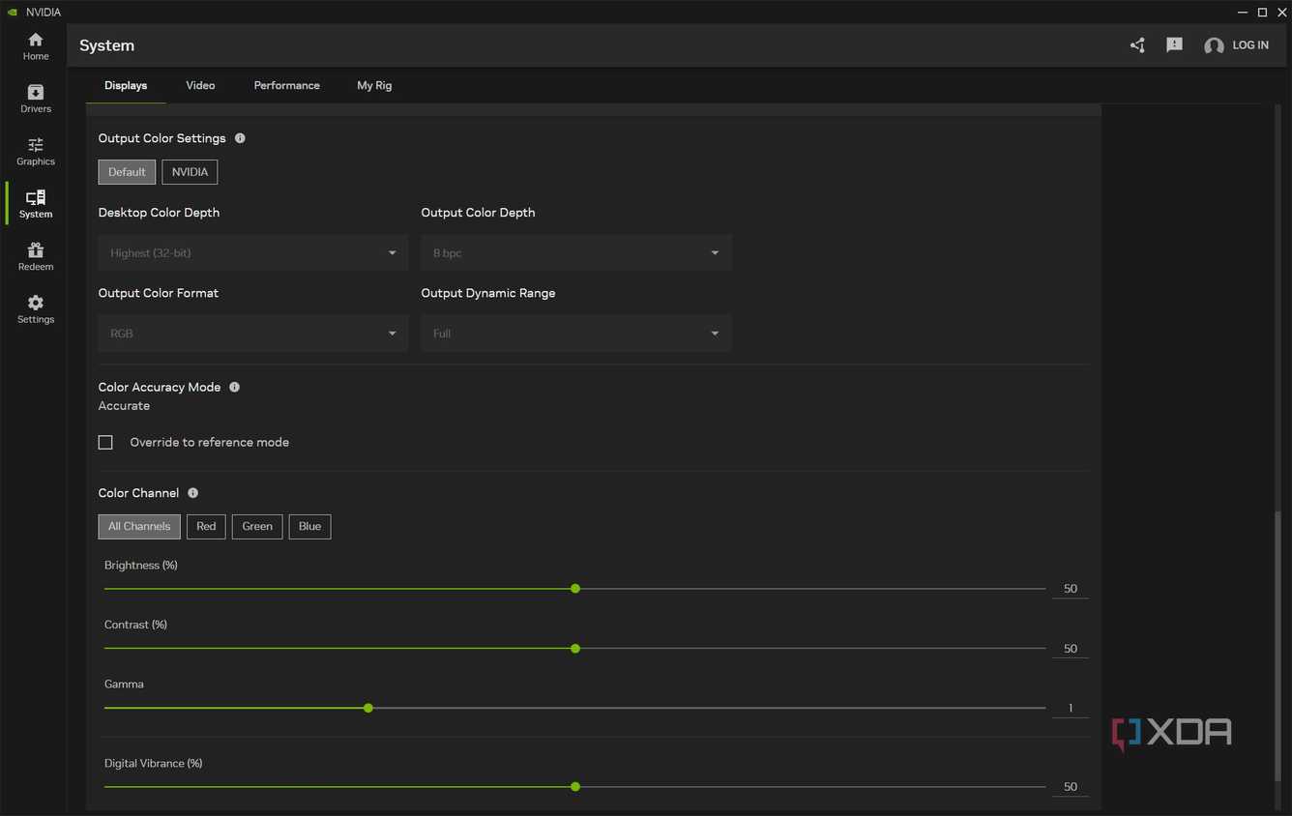Click the user avatar icon
This screenshot has width=1292, height=816.
(1214, 45)
